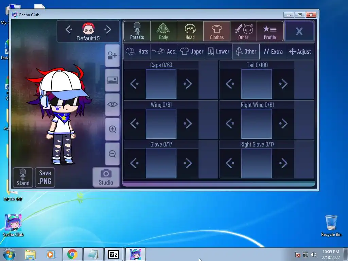The width and height of the screenshot is (348, 261).
Task: Select the Other cape sub-tab
Action: point(246,52)
